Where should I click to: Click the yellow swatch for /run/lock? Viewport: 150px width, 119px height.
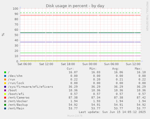(5, 83)
